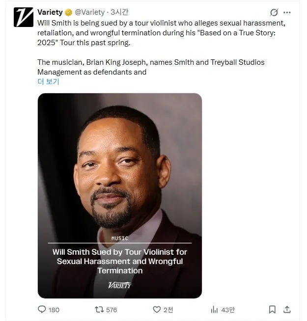Click the 'Will Smith Sued by Tour Violinist' headline
The width and height of the screenshot is (307, 321).
(x=119, y=261)
